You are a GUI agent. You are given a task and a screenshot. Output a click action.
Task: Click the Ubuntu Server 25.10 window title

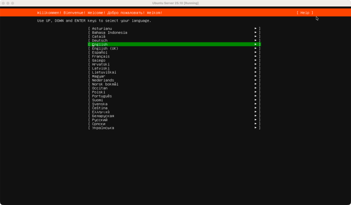175,3
